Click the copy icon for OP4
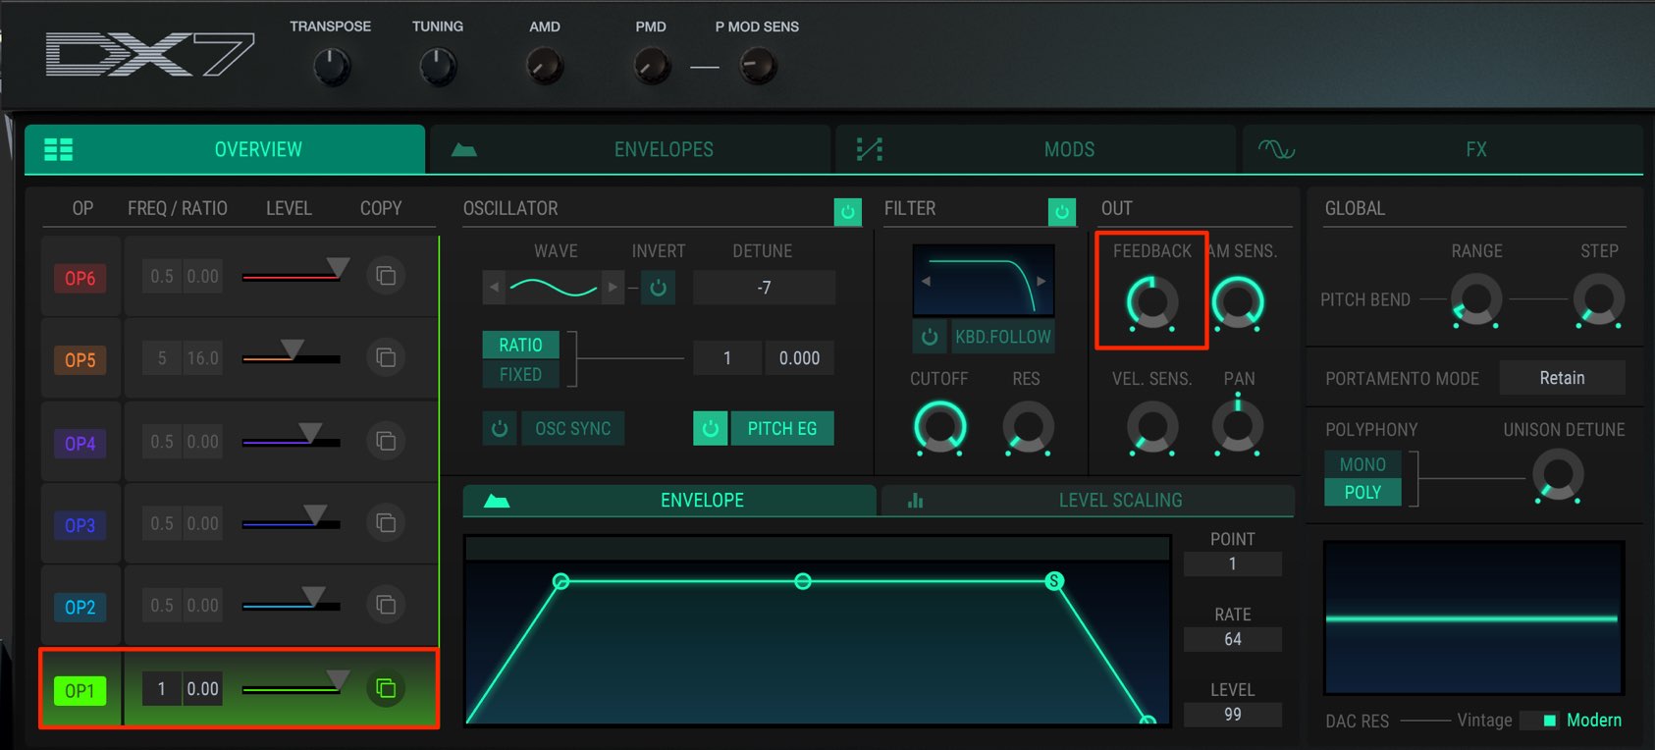 [x=386, y=441]
